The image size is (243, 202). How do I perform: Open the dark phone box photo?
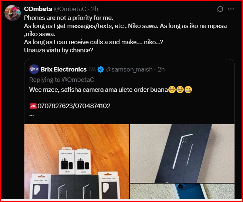click(182, 153)
